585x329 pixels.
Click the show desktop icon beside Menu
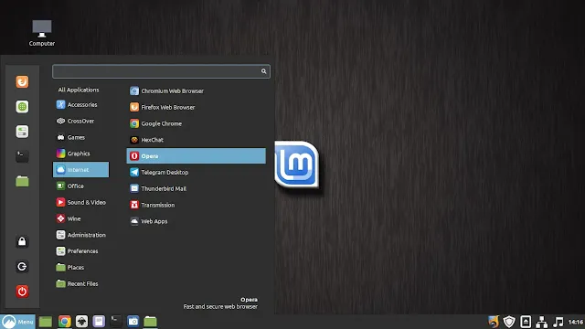(46, 322)
